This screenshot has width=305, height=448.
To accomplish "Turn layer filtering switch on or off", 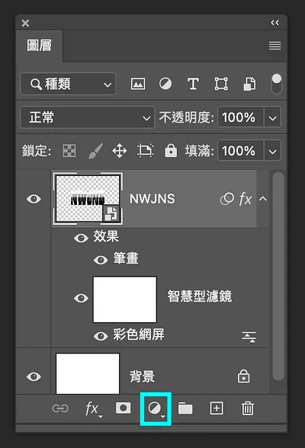I will coord(277,84).
